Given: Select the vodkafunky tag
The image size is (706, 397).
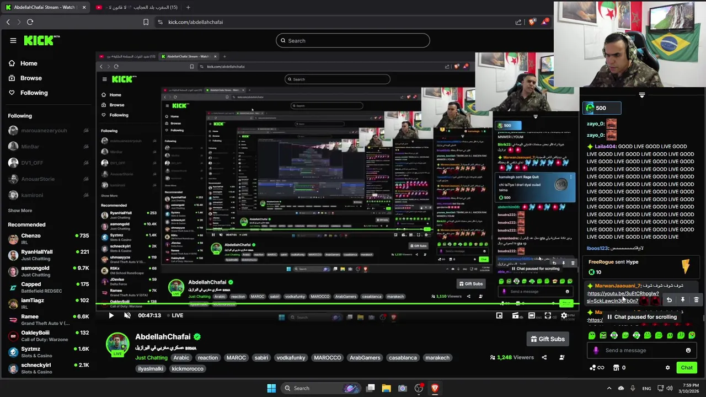Looking at the screenshot, I should click(291, 358).
